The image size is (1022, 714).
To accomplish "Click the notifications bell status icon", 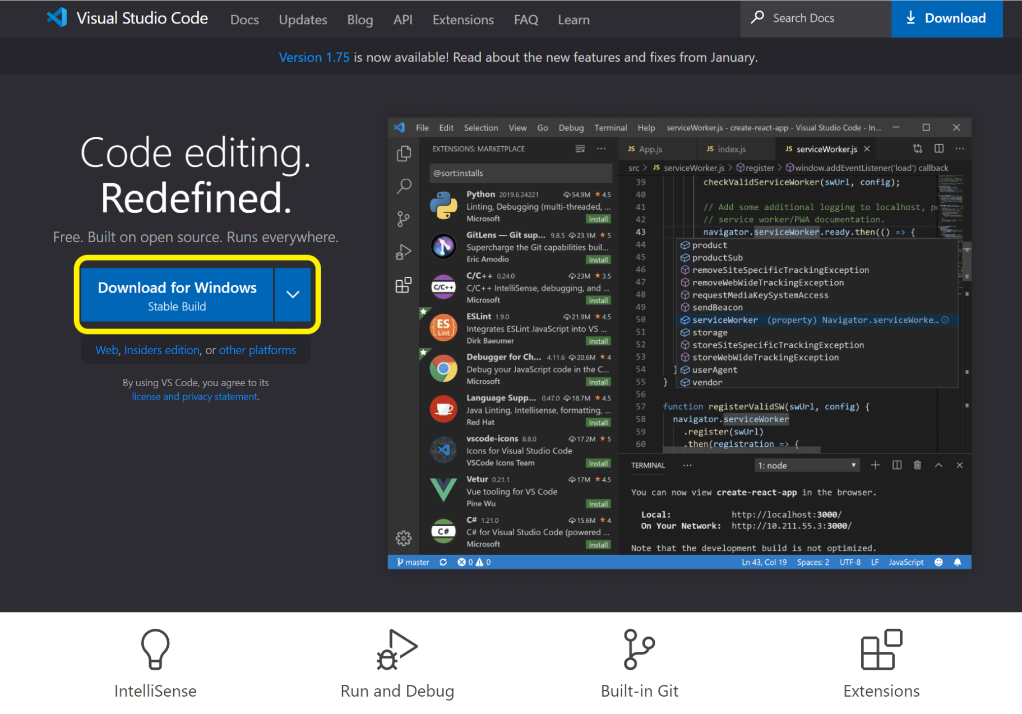I will pos(958,562).
